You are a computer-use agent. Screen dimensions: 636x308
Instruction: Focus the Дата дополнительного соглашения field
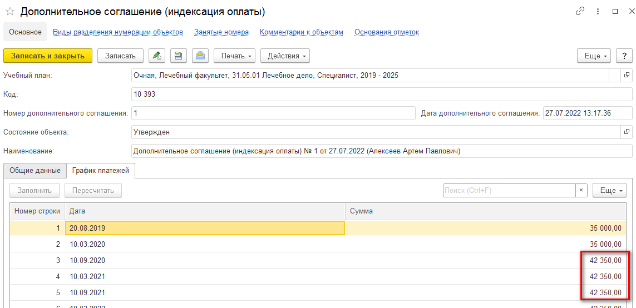[588, 113]
